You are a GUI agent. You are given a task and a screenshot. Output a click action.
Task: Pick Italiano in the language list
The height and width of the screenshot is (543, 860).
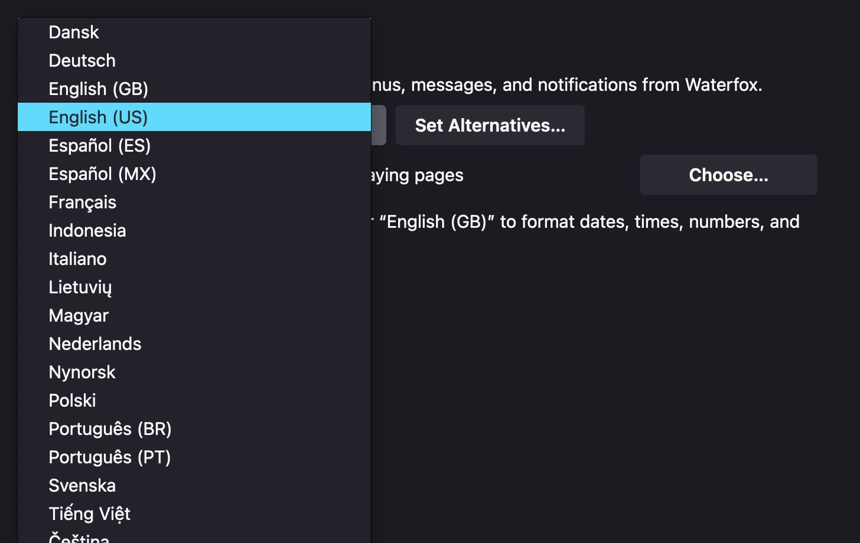pyautogui.click(x=77, y=259)
